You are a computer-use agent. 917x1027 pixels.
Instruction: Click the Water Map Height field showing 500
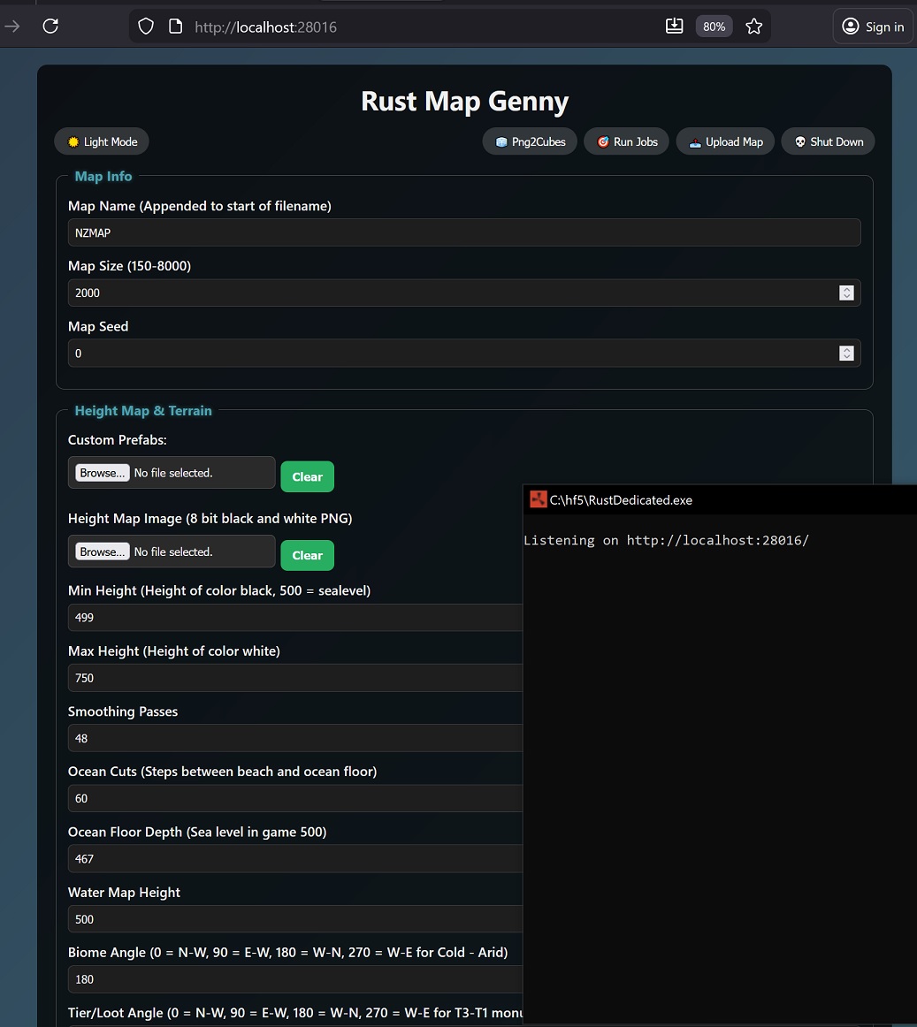tap(295, 919)
